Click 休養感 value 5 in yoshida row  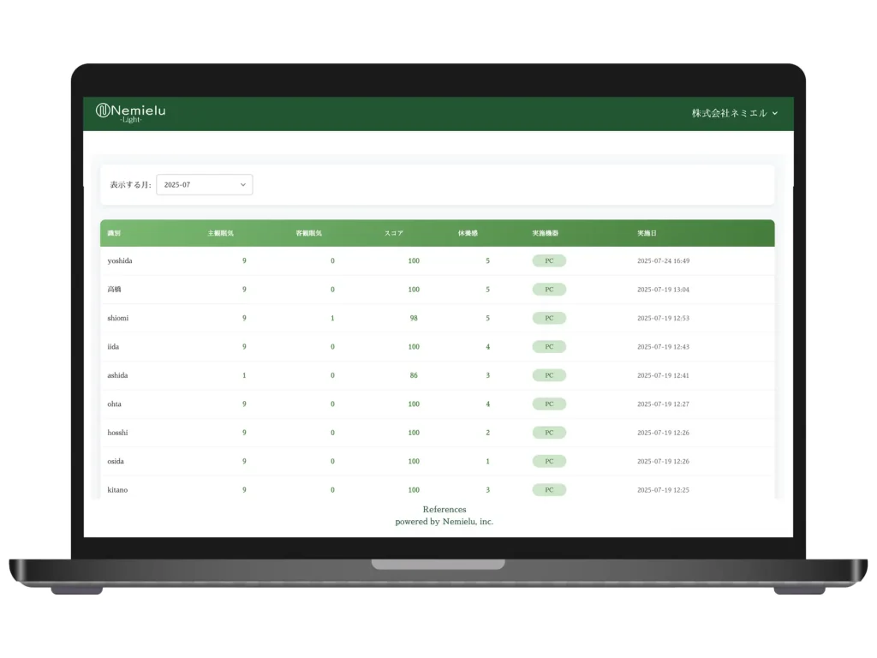coord(487,260)
